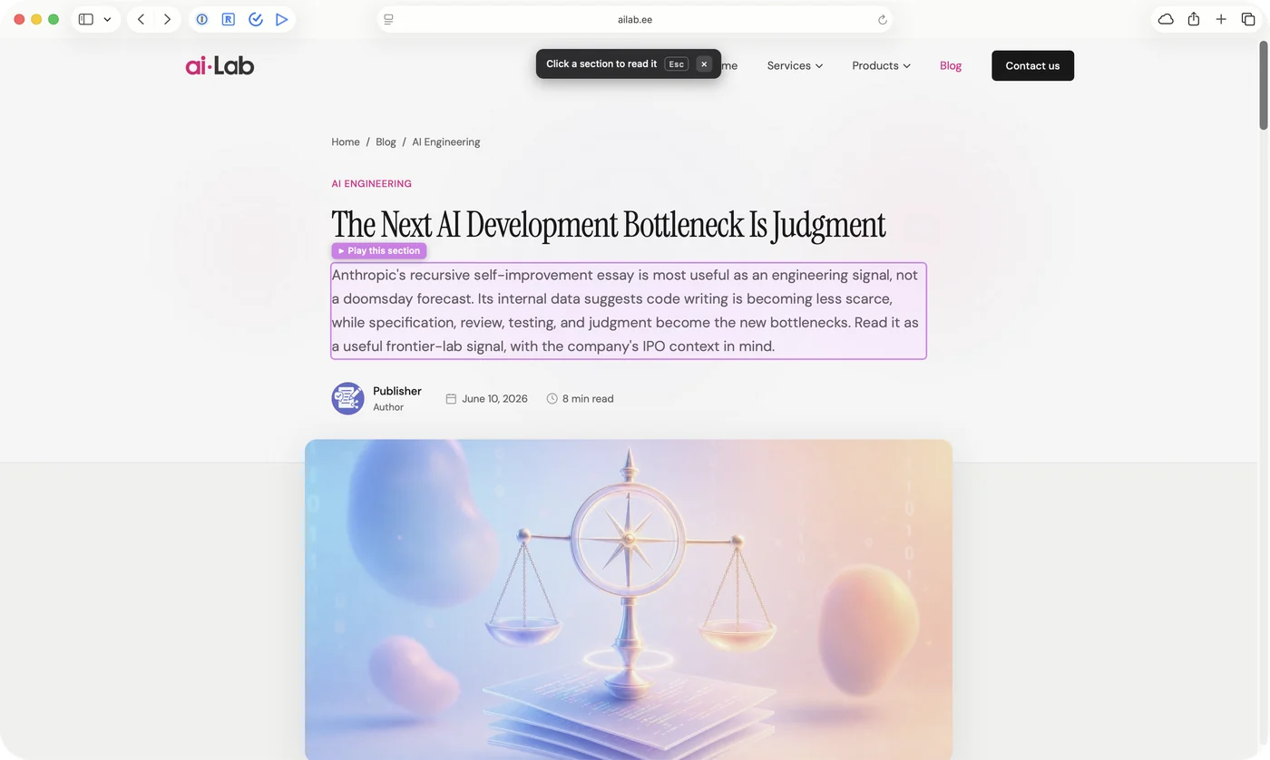Click the 8 min read label
Screen dimensions: 1270x760
click(588, 398)
